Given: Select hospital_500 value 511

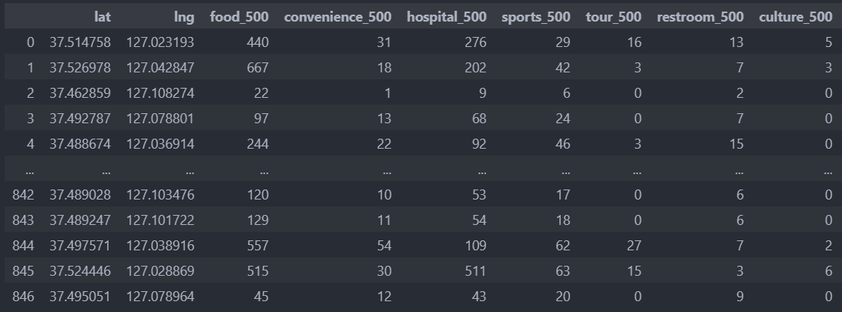Looking at the screenshot, I should tap(475, 271).
